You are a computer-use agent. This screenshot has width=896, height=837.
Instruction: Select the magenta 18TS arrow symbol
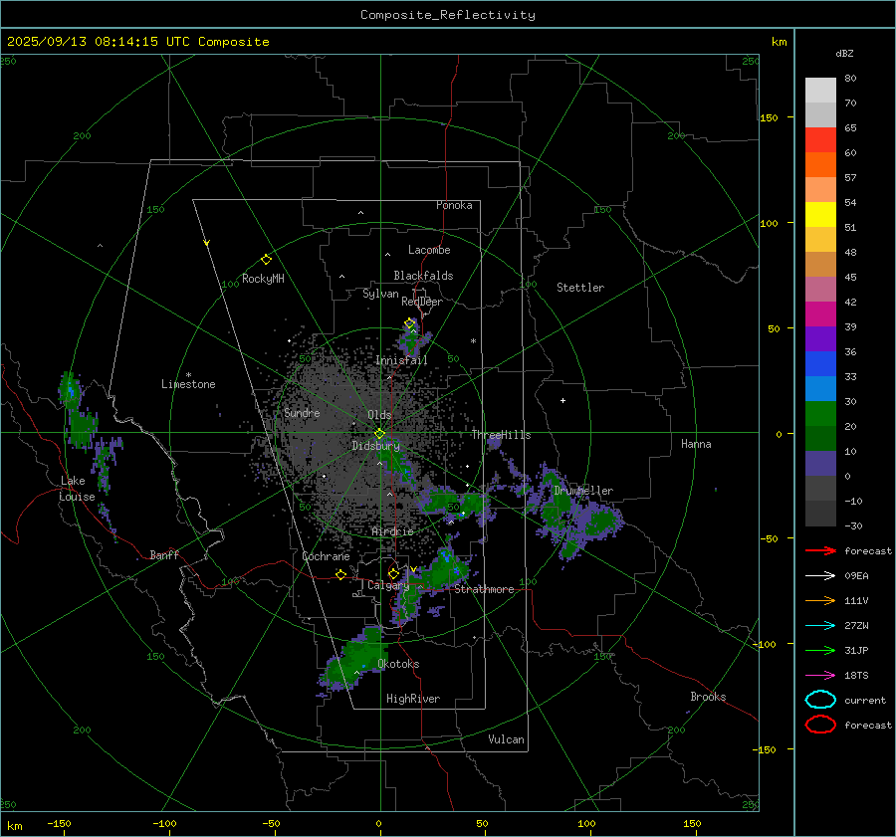pos(820,676)
